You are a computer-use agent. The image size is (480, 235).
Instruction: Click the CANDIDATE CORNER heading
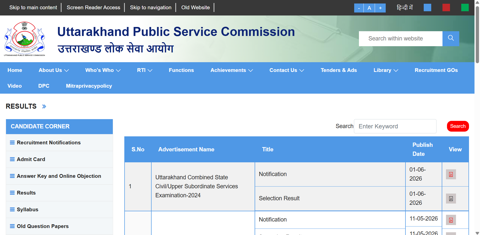40,126
